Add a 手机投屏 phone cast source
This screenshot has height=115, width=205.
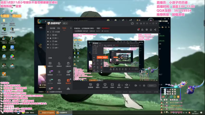[105, 86]
